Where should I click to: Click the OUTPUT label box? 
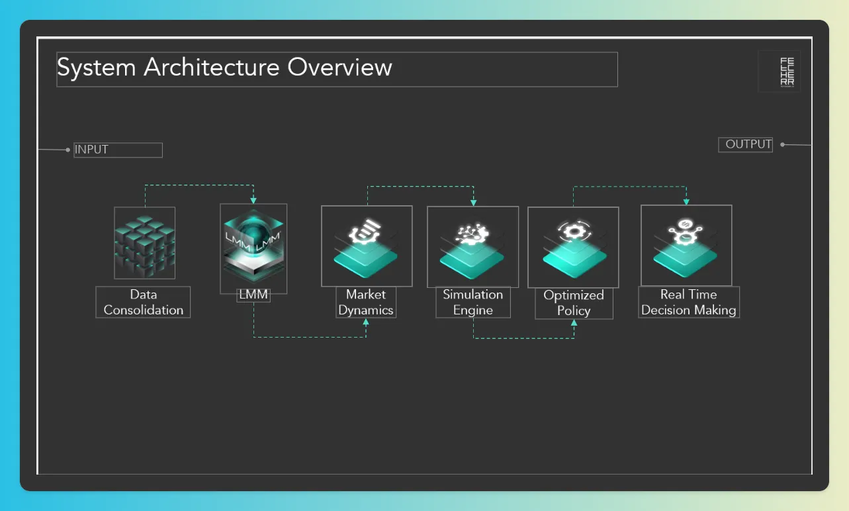coord(745,144)
